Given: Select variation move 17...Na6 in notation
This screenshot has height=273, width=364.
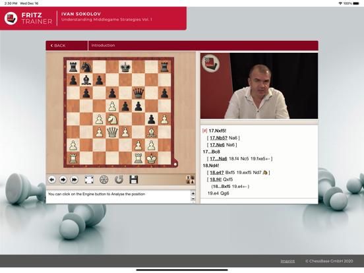Looking at the screenshot, I should [x=218, y=159].
